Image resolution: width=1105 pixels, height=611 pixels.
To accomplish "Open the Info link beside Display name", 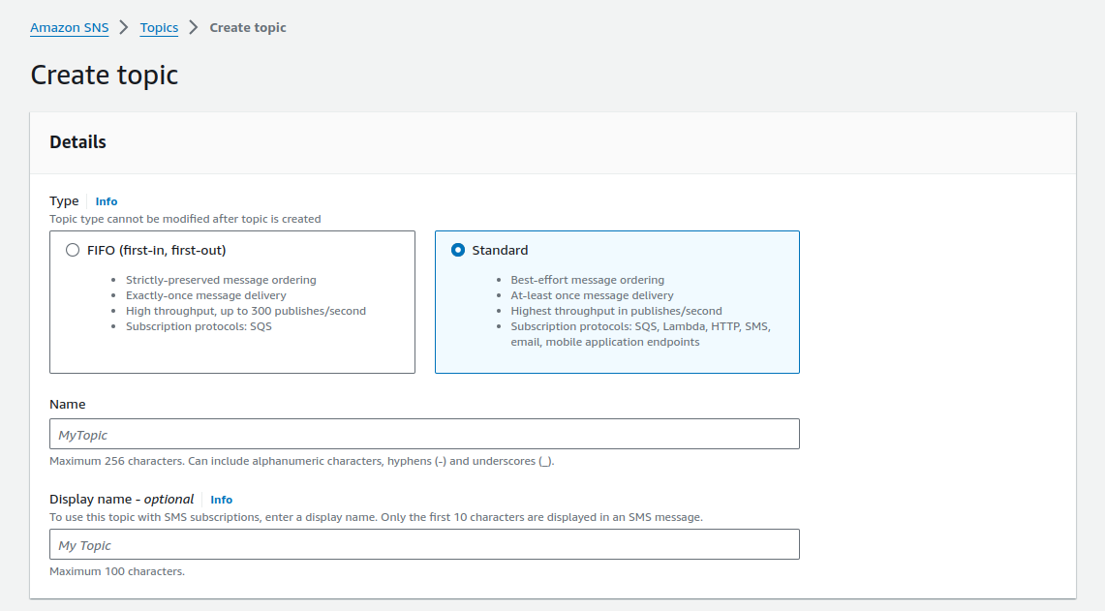I will tap(222, 500).
